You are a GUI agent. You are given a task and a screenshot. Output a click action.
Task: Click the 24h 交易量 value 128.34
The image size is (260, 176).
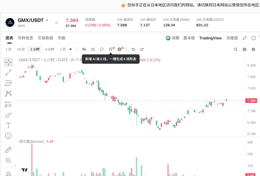coord(169,25)
